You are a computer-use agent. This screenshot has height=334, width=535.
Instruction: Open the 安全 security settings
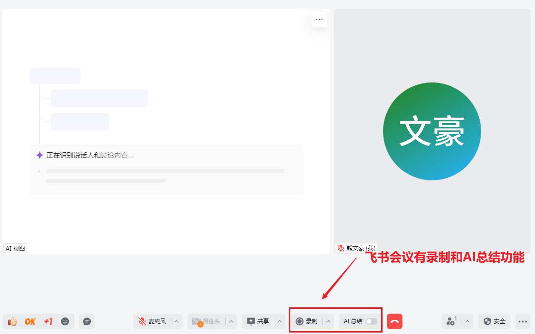point(494,321)
